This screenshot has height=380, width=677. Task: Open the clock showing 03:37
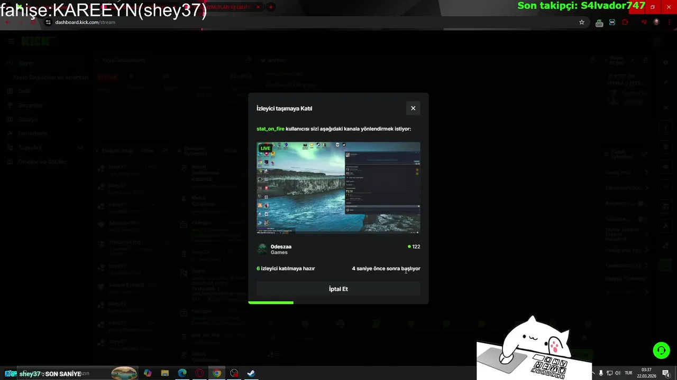pos(646,373)
